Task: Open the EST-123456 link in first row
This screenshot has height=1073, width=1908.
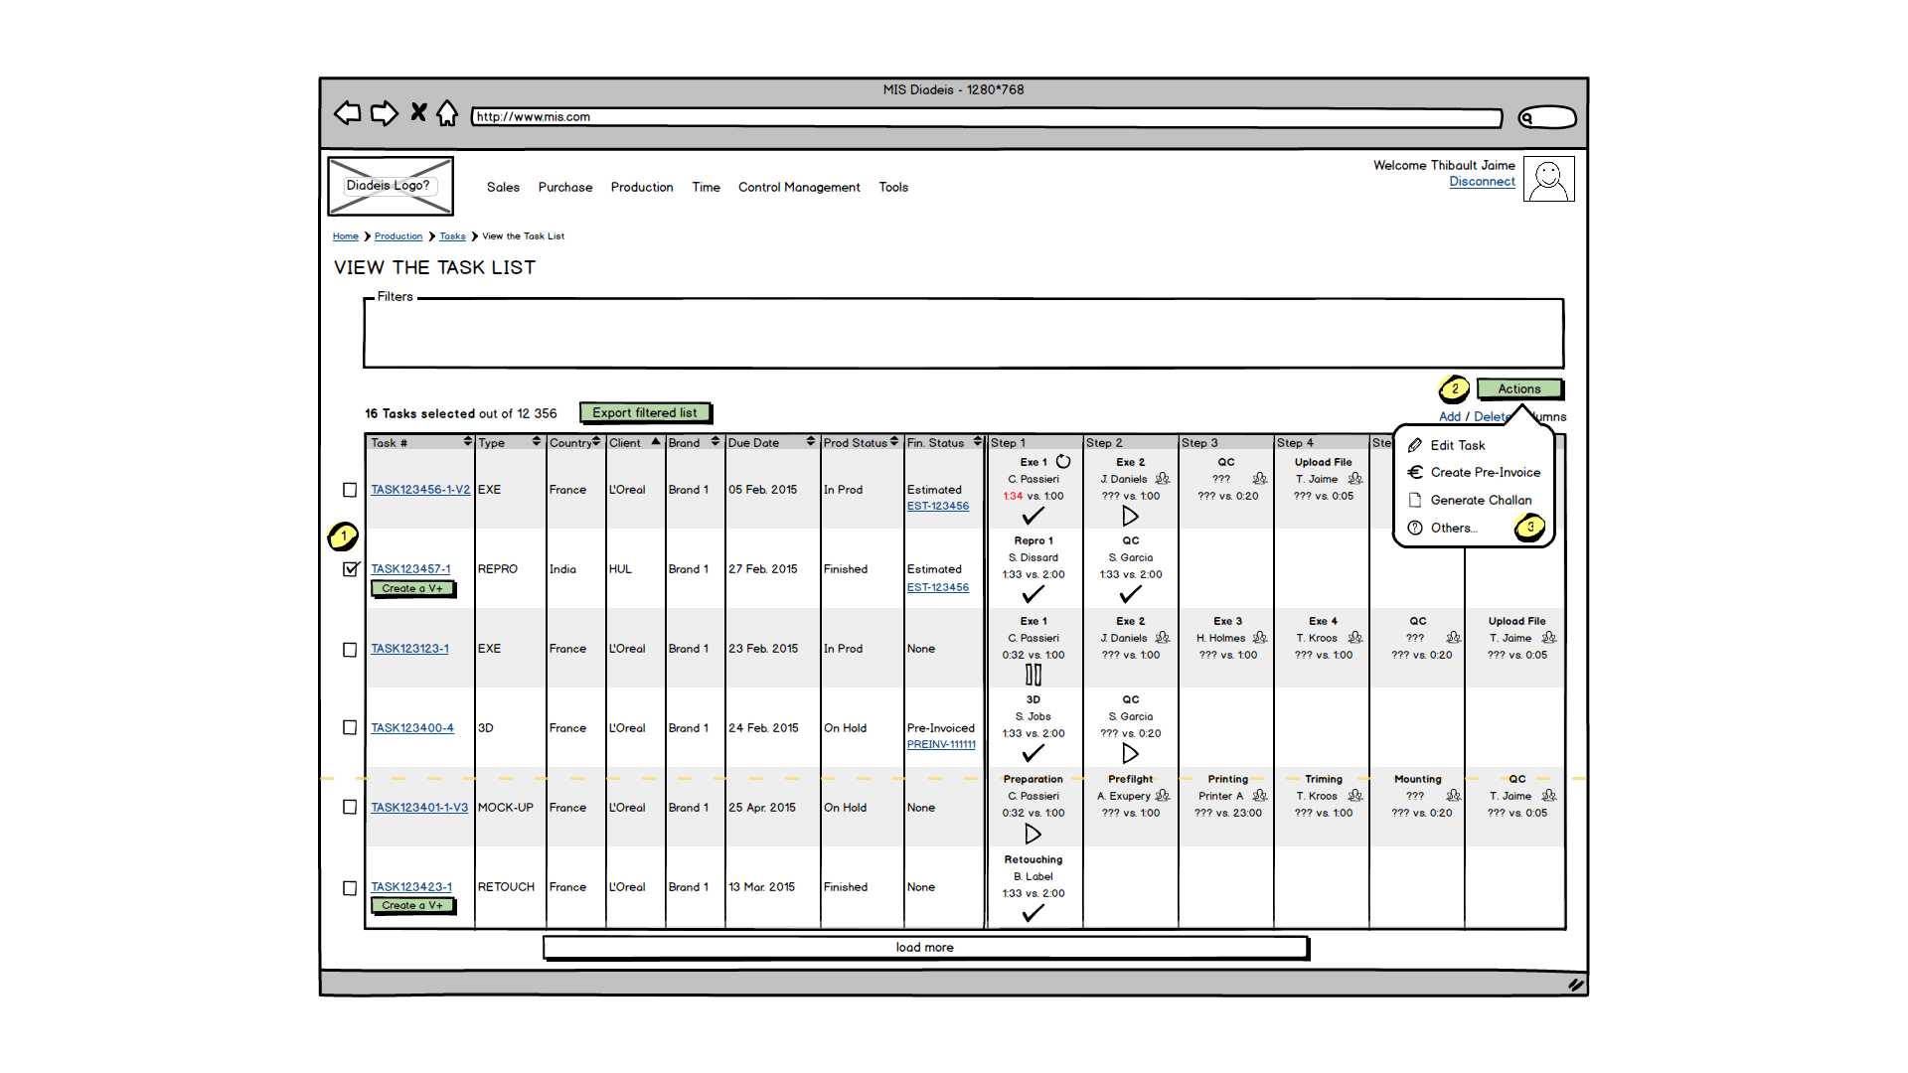Action: (x=937, y=506)
